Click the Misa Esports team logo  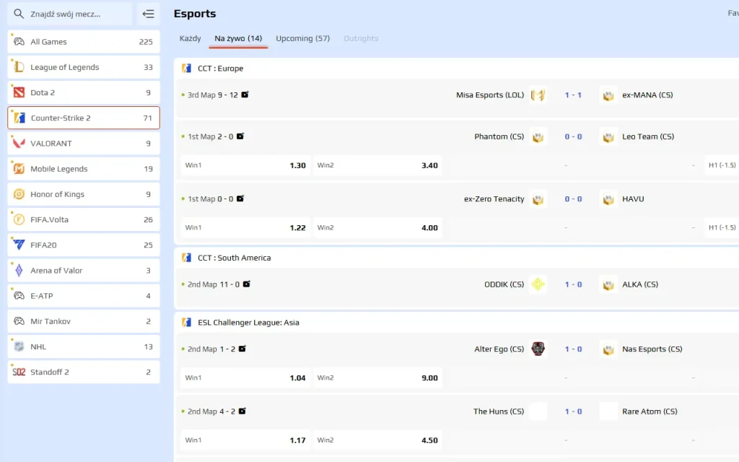[x=538, y=95]
